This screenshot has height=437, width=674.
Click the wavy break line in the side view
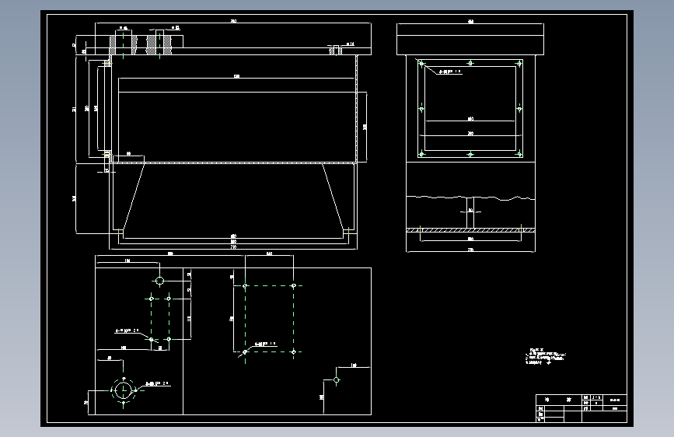coord(470,198)
